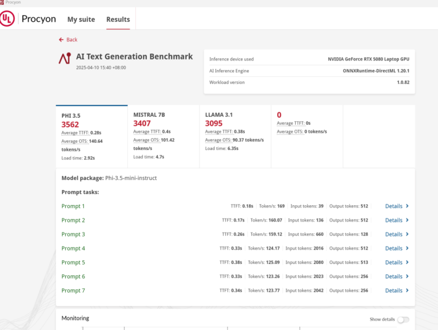
Task: Expand Prompt 2 details chevron
Action: [x=407, y=220]
